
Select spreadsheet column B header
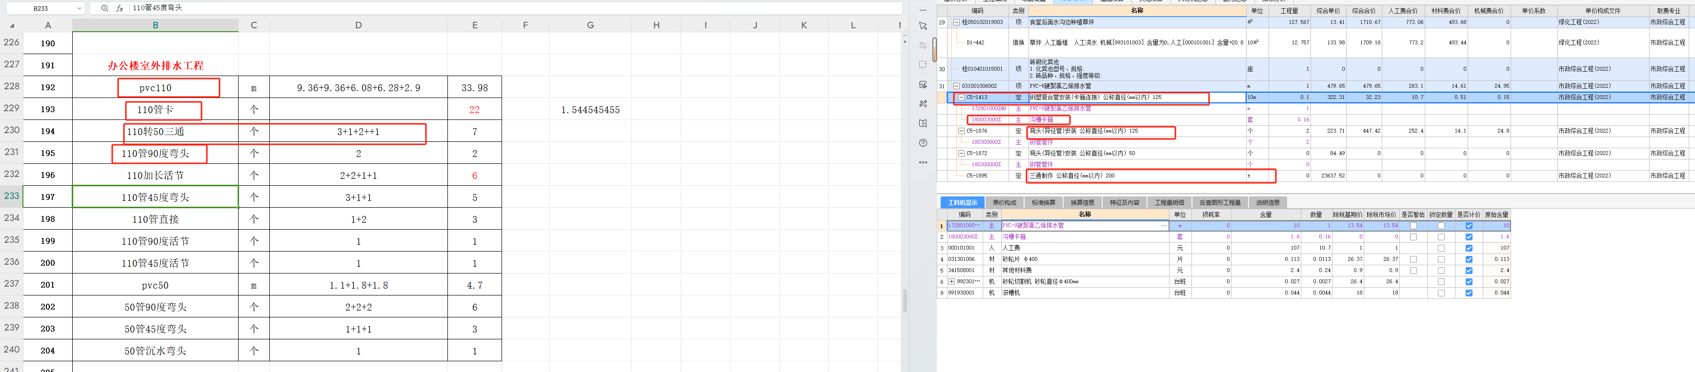tap(155, 25)
